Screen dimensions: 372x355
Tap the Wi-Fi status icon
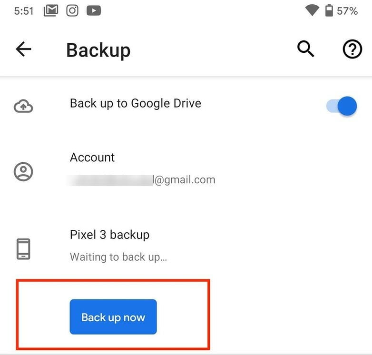(312, 10)
